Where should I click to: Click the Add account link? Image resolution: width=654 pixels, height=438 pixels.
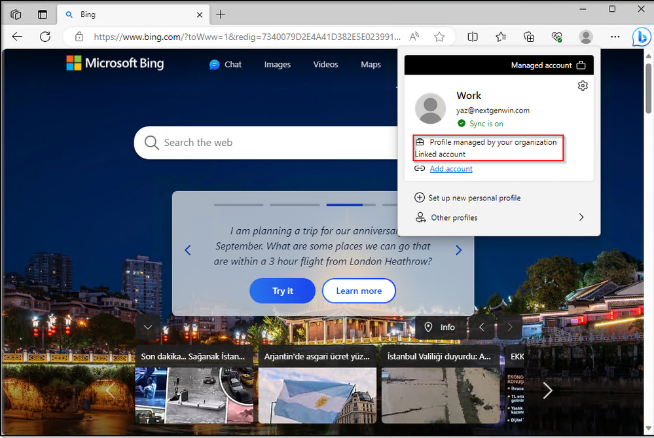click(451, 169)
